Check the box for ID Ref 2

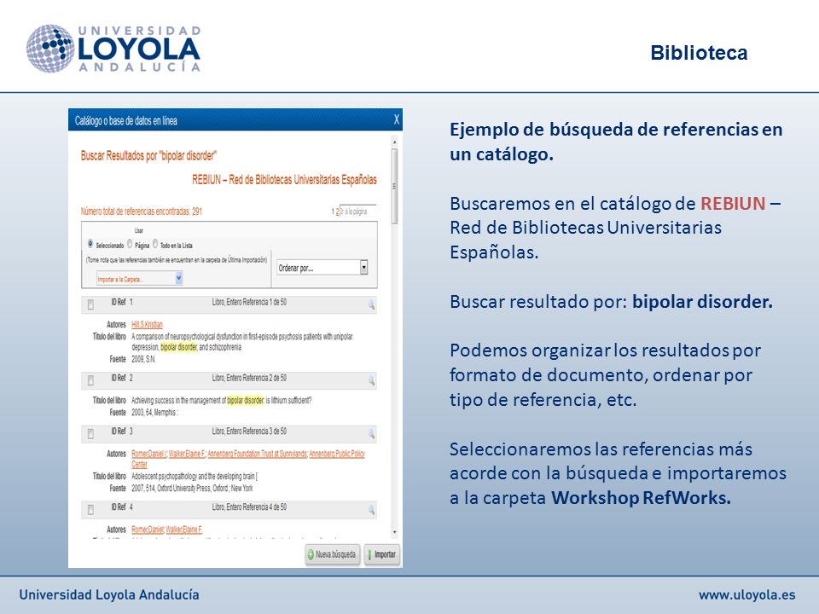coord(90,380)
